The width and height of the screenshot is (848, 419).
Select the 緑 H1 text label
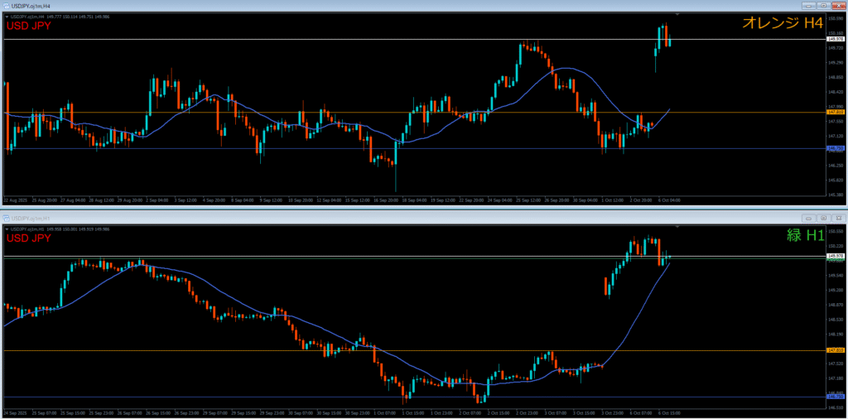tap(803, 236)
